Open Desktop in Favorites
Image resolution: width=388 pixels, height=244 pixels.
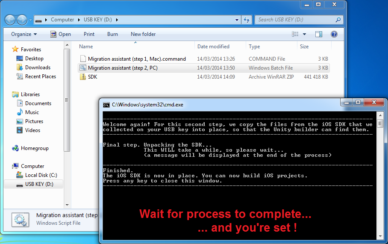34,59
